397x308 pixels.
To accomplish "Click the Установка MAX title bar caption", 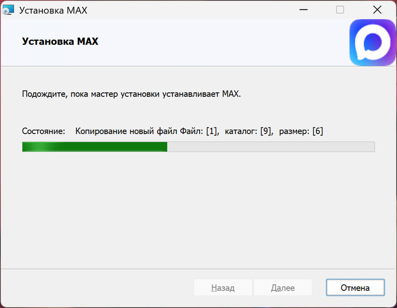I will coord(53,10).
